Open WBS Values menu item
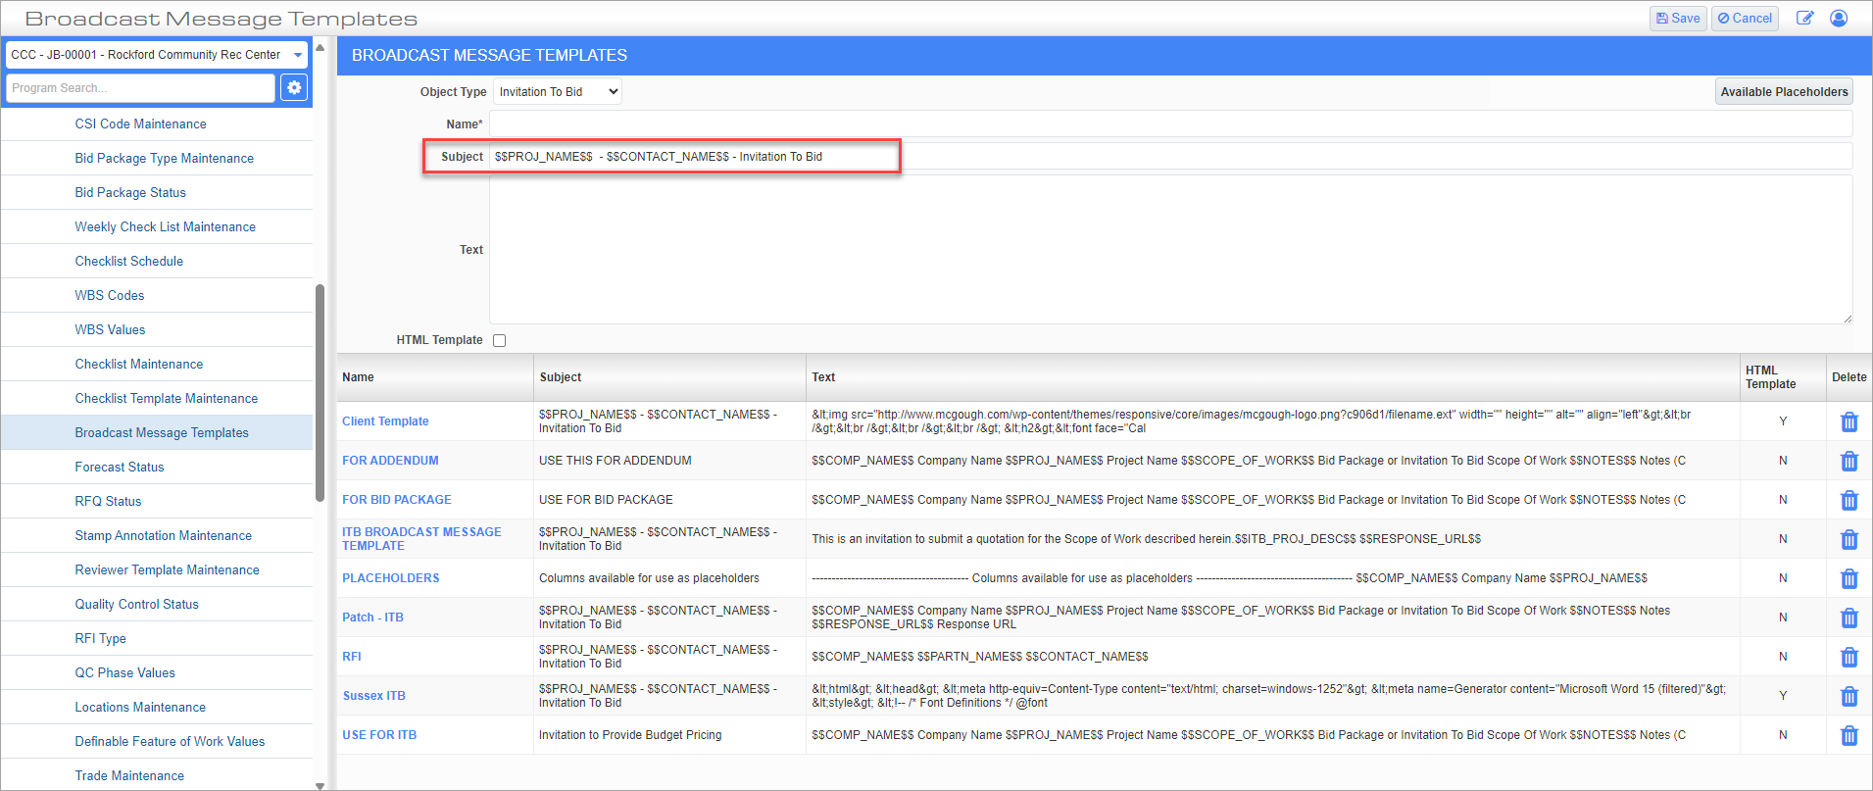This screenshot has height=791, width=1873. 110,329
